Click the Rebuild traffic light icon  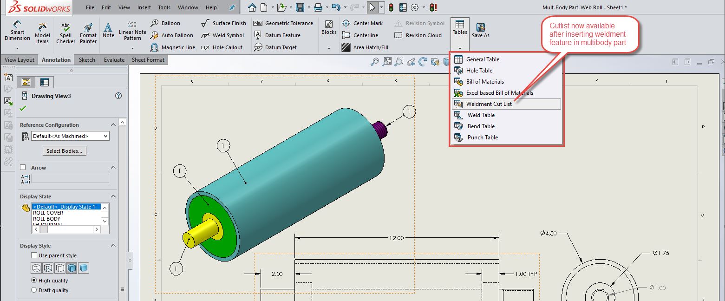pos(391,7)
